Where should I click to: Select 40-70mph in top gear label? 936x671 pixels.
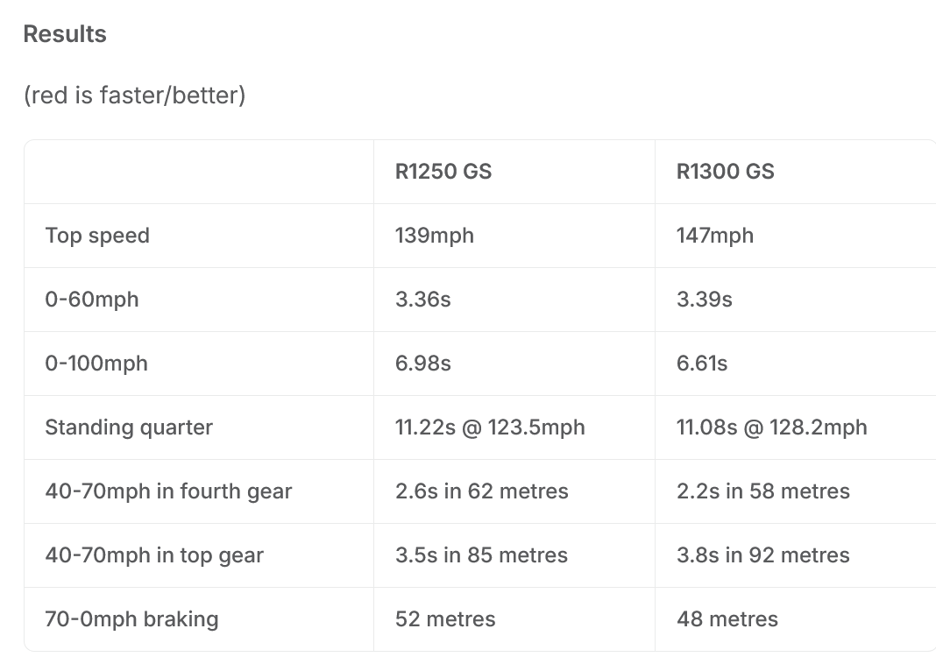154,555
